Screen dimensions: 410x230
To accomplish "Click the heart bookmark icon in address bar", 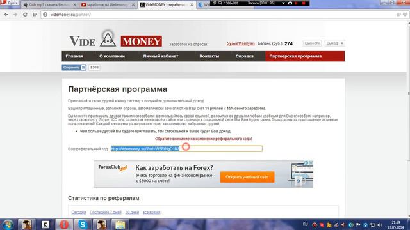I will (405, 15).
